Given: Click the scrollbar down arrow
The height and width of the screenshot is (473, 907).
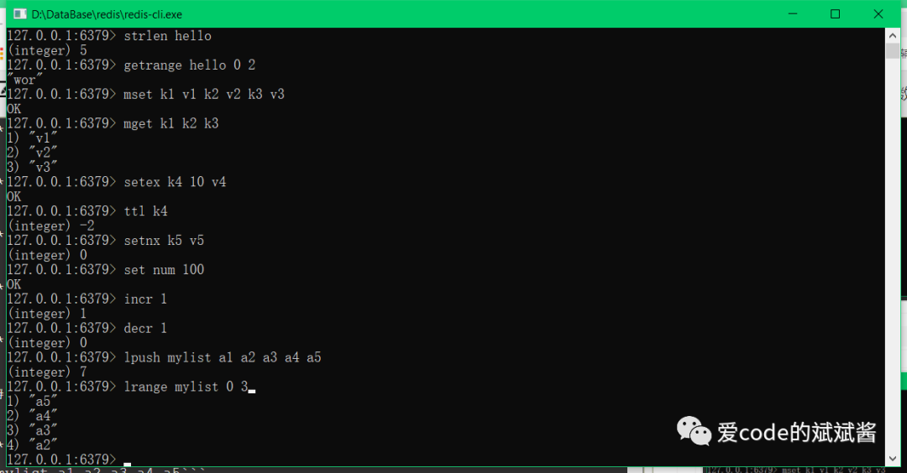Looking at the screenshot, I should 892,459.
